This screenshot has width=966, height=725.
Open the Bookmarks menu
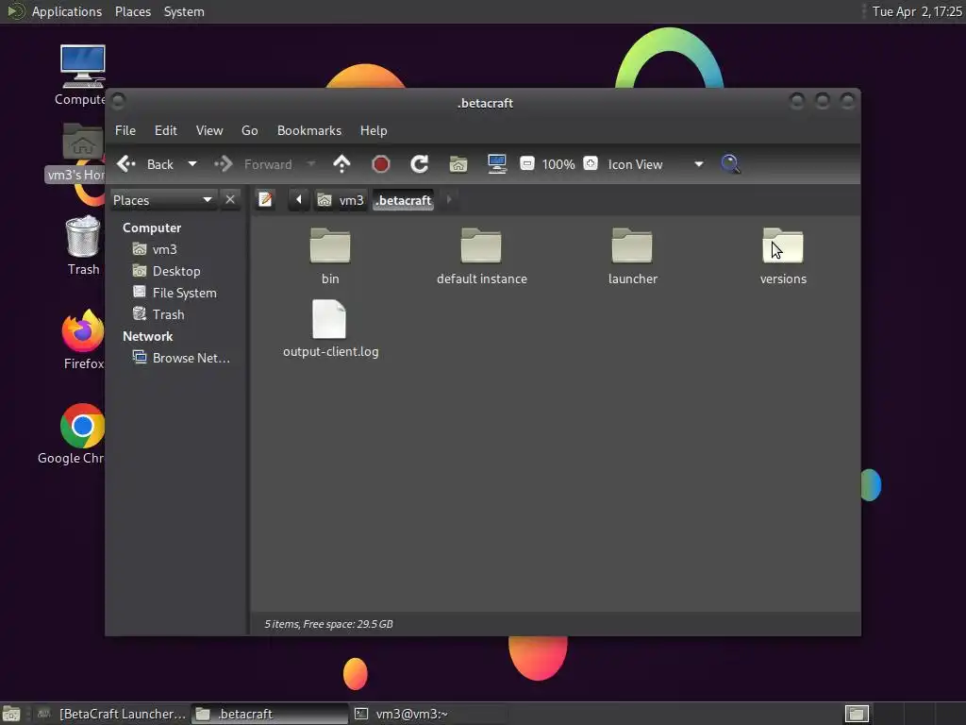[x=308, y=130]
